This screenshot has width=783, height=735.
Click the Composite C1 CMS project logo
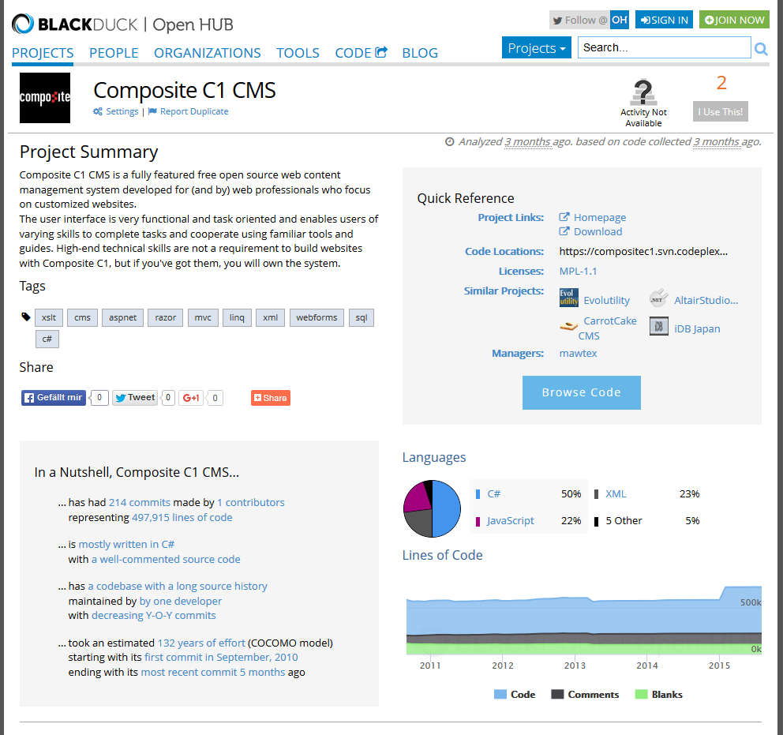pos(45,98)
